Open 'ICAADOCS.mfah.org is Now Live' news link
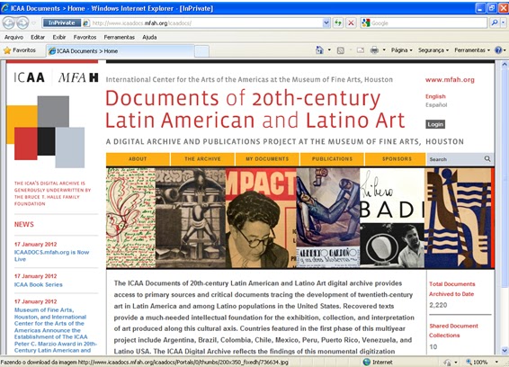Screen dimensions: 509x367 (51, 255)
